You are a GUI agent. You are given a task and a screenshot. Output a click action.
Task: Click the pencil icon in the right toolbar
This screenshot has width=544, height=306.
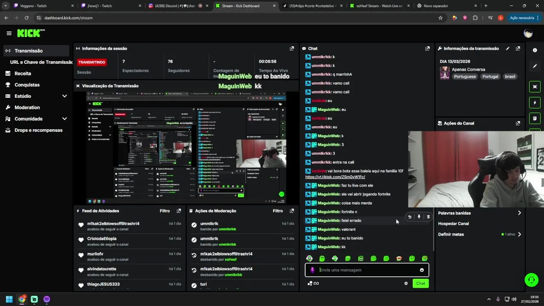(x=535, y=66)
